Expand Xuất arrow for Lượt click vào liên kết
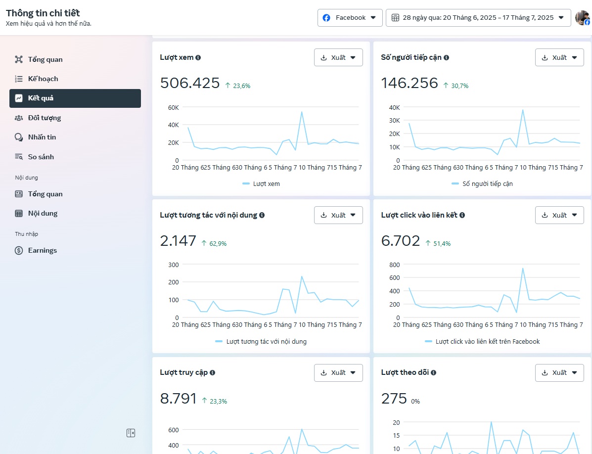 coord(574,215)
